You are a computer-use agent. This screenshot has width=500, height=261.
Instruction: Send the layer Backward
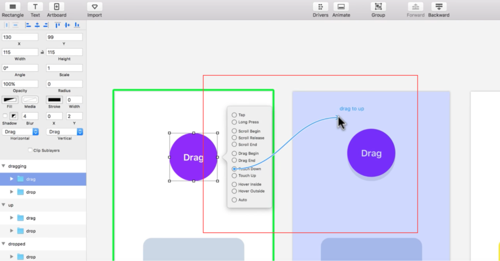439,10
